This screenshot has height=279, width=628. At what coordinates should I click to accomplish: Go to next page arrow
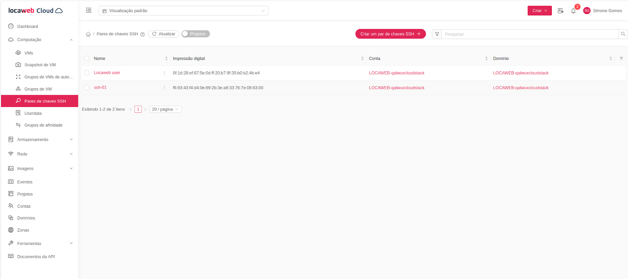pos(145,109)
